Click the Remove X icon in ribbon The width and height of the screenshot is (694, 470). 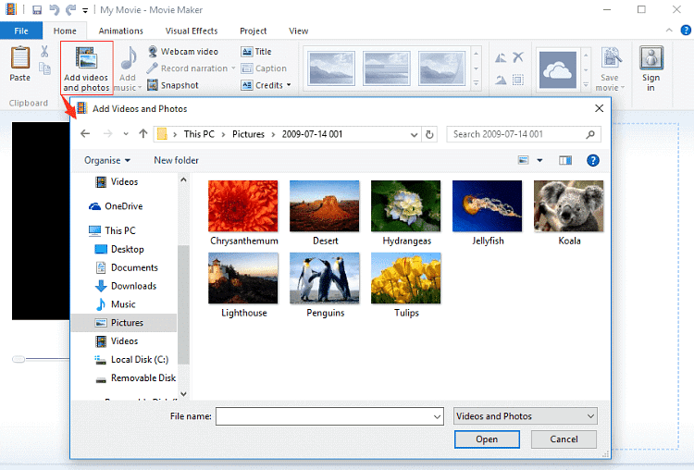(x=518, y=57)
